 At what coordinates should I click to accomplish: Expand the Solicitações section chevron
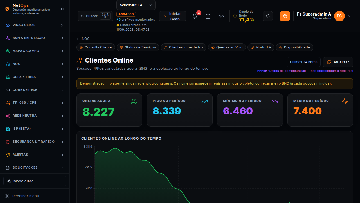[62, 168]
